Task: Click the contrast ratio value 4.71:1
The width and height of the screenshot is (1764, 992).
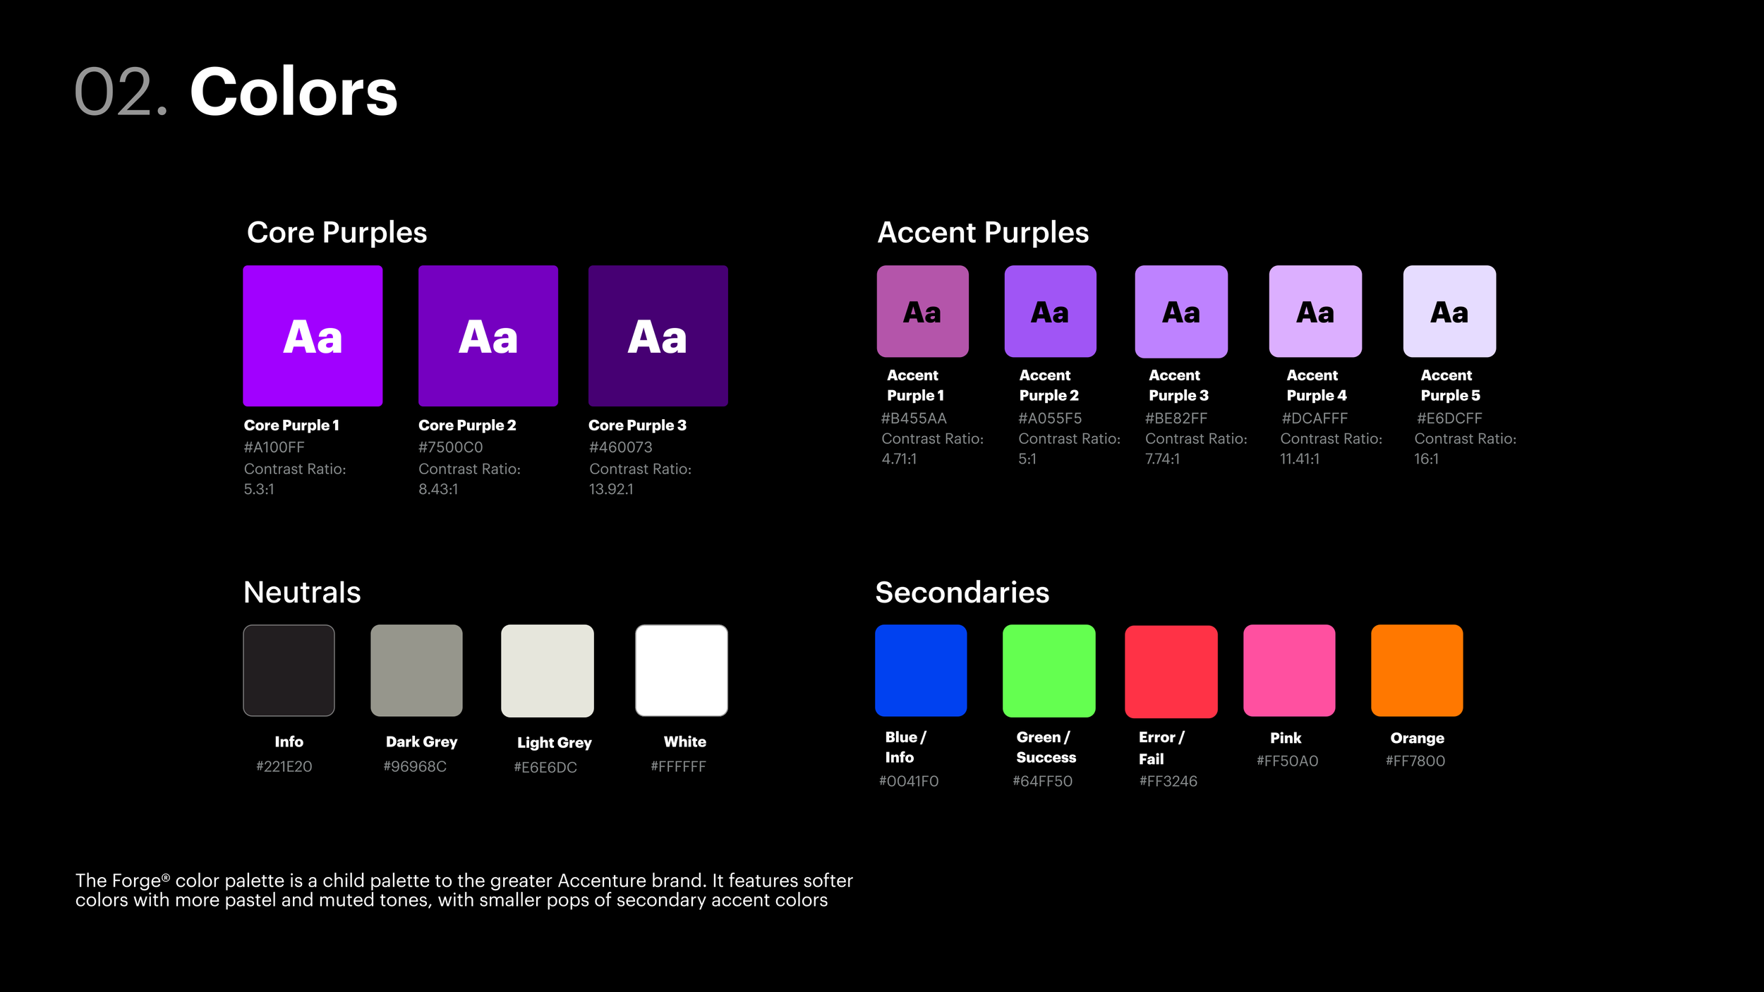Action: [x=899, y=459]
